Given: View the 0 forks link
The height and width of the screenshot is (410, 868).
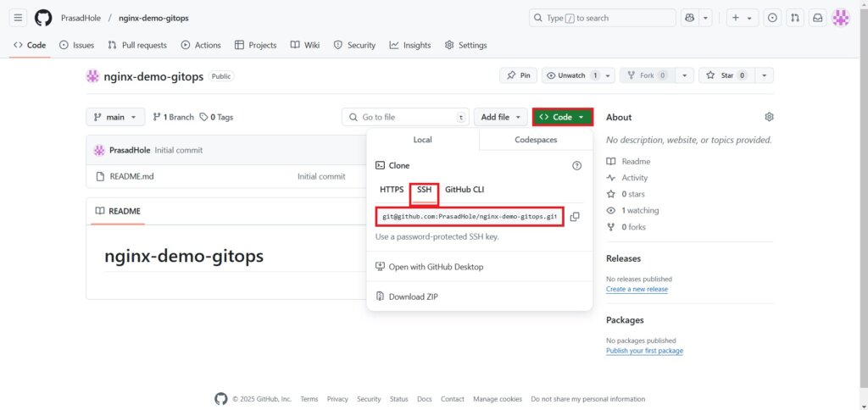Looking at the screenshot, I should tap(626, 227).
